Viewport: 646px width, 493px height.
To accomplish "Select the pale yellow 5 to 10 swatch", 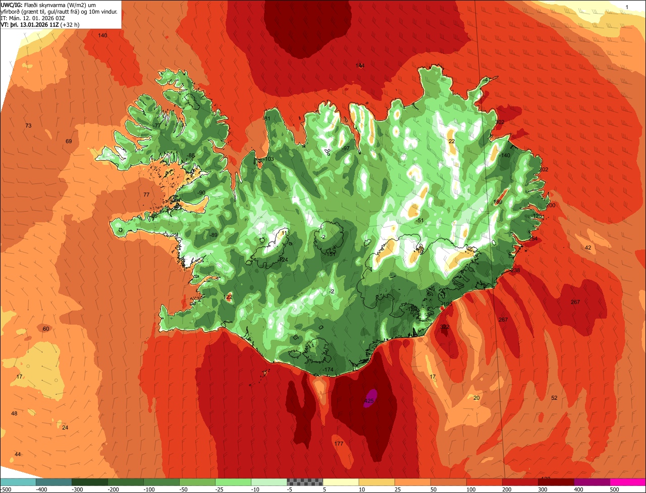I will click(x=341, y=482).
